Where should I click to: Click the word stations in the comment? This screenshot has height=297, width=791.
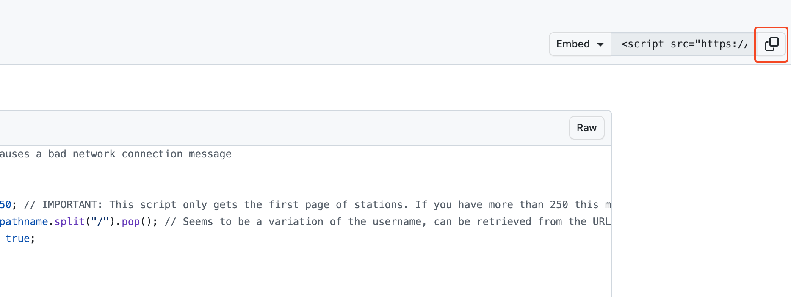pyautogui.click(x=381, y=205)
